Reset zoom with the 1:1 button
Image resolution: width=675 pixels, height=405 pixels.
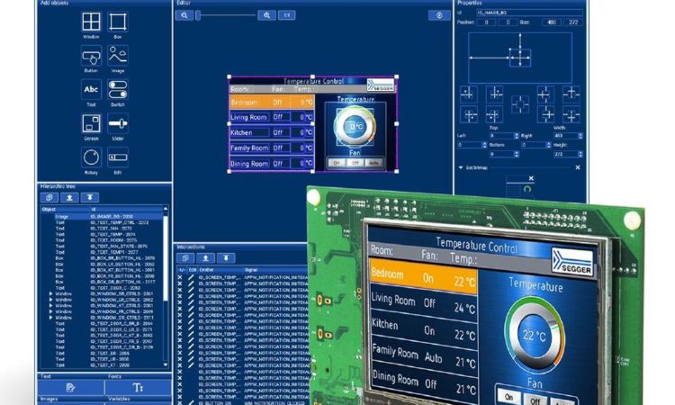(x=285, y=15)
